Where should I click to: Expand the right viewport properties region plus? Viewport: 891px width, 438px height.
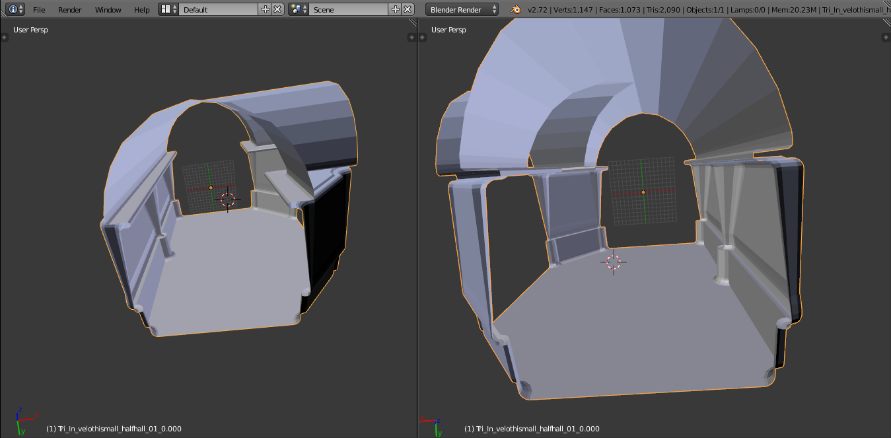[x=886, y=37]
